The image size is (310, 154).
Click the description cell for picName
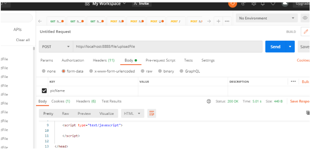point(269,91)
